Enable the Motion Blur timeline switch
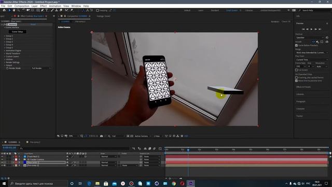Image resolution: width=332 pixels, height=187 pixels. click(x=155, y=149)
